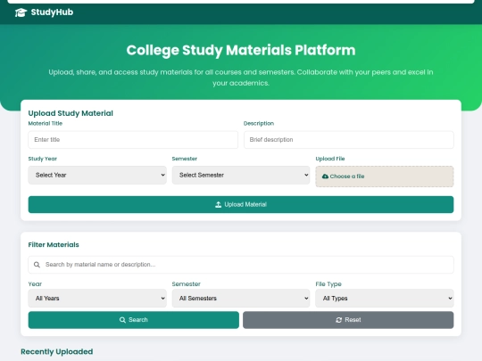Screen dimensions: 482x361
Task: Focus the Brief description input field
Action: [x=349, y=140]
